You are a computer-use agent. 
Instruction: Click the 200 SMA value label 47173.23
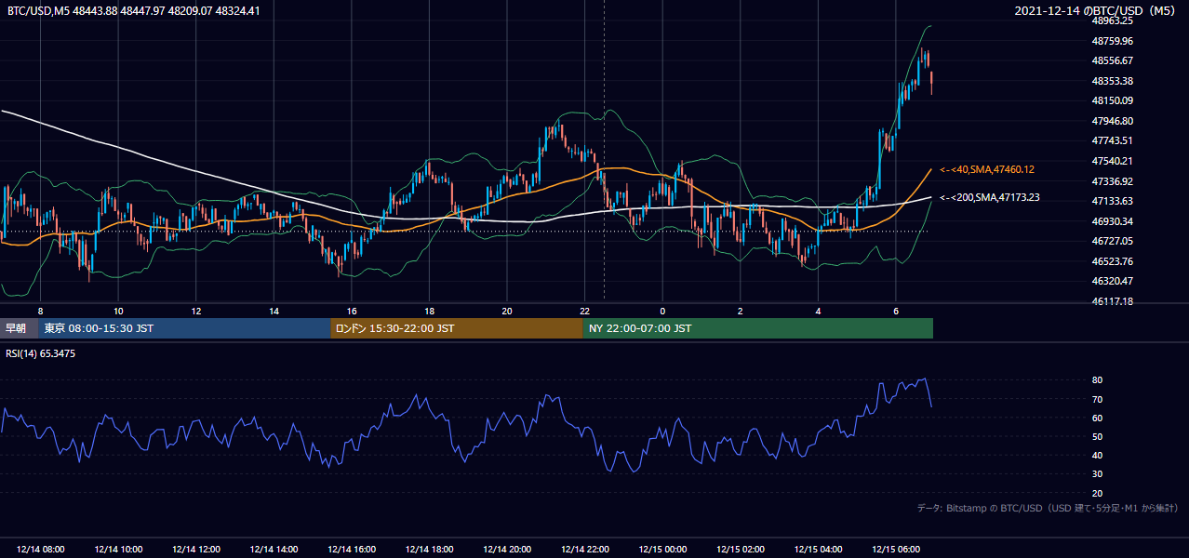tap(990, 197)
